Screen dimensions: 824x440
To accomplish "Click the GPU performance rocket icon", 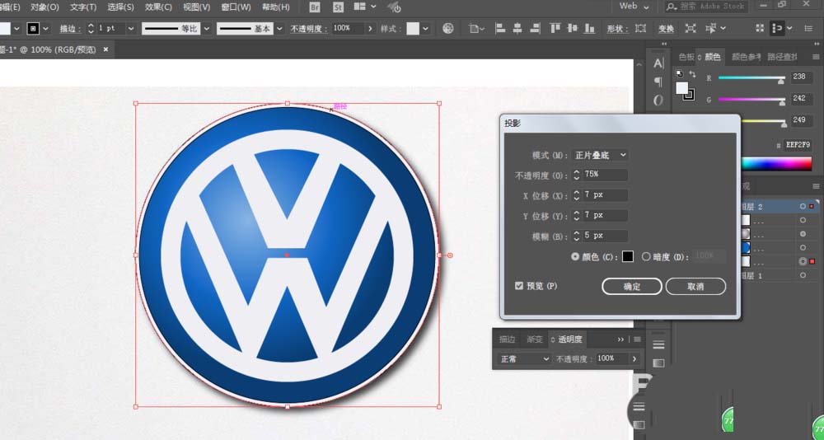I will (x=394, y=7).
